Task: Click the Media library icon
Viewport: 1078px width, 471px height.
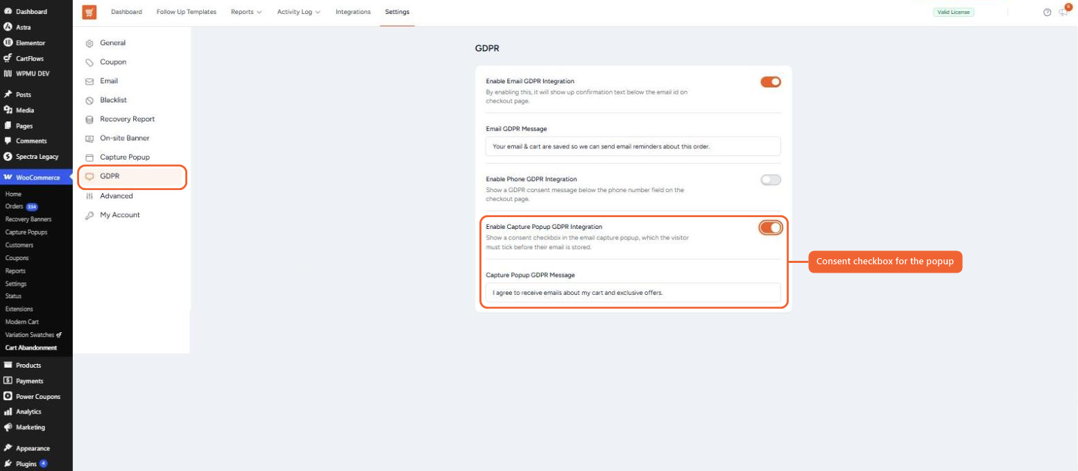Action: [8, 110]
